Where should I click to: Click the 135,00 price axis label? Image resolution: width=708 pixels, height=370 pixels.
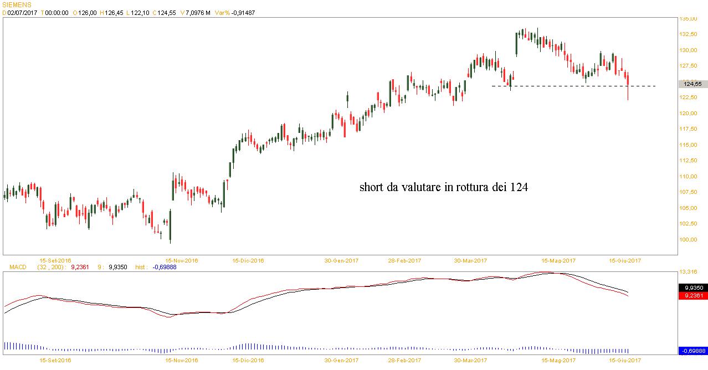[689, 18]
